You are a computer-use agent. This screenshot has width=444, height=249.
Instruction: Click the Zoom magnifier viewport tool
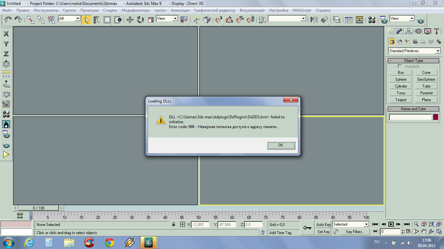416,224
